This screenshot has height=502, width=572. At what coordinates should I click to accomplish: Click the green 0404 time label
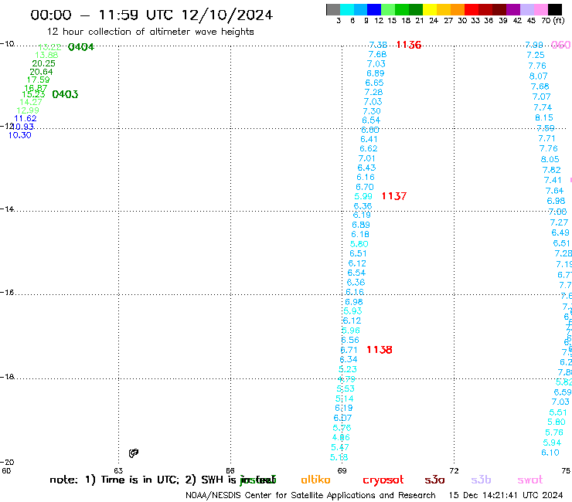(x=81, y=46)
